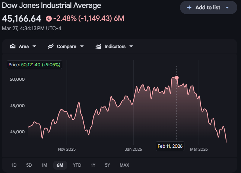Click the -2.48% (-1,149.43) 6M change text
241x173 pixels.
point(89,19)
